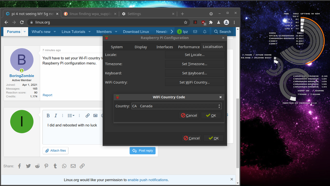Click the flask experiments icon in Chrome toolbar
The width and height of the screenshot is (330, 186).
click(x=218, y=22)
